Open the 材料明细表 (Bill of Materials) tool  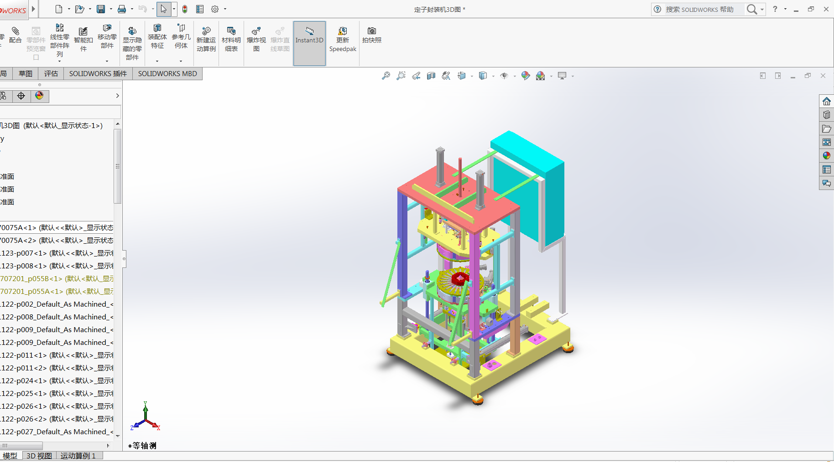click(x=231, y=39)
